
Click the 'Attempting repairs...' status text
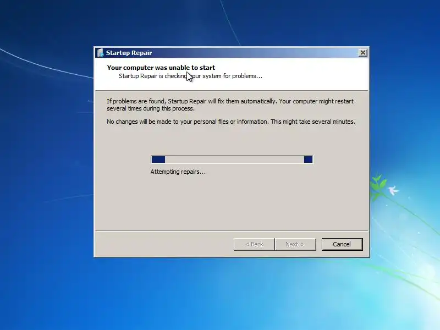pos(178,172)
